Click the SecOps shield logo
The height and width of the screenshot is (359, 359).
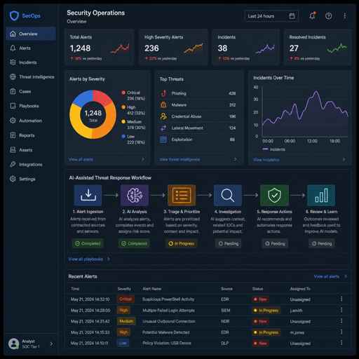[x=14, y=15]
